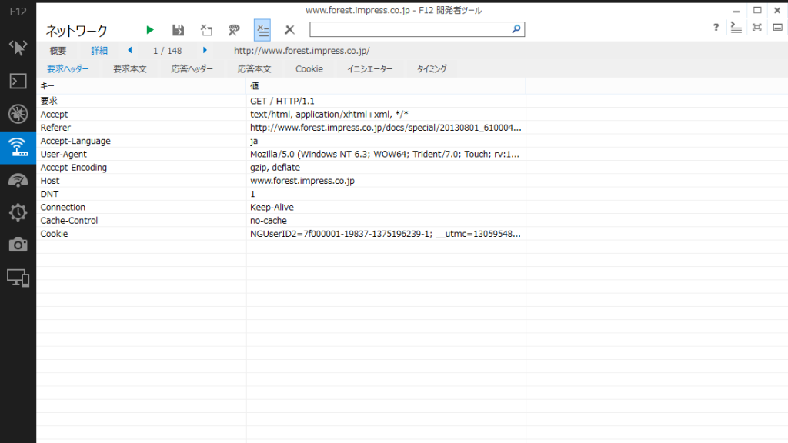Toggle clear entries on navigate icon

point(262,30)
